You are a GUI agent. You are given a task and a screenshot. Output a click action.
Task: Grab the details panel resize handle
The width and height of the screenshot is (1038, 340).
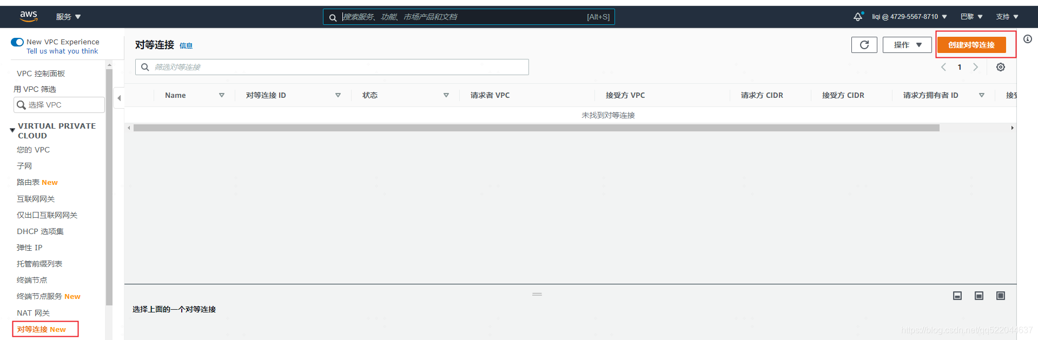[x=537, y=294]
